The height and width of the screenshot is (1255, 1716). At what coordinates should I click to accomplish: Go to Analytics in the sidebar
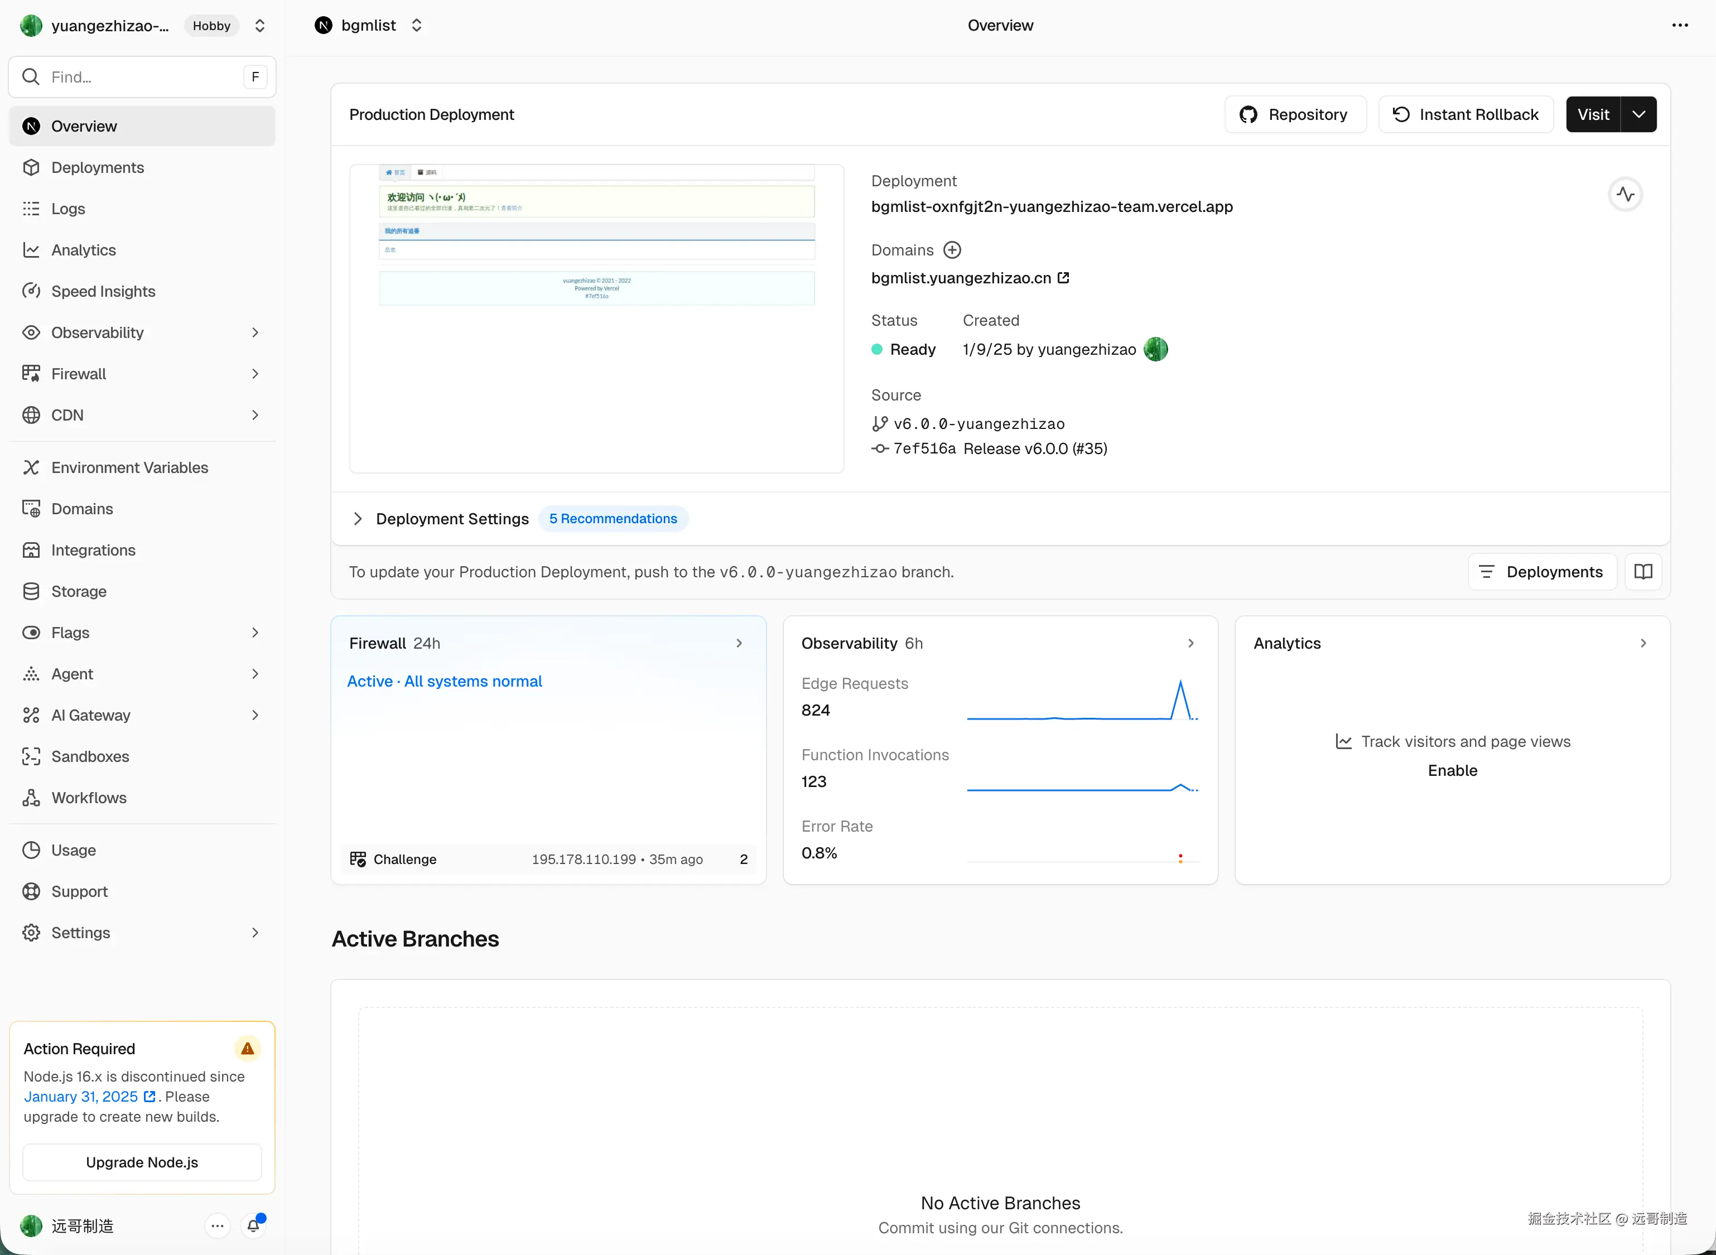142,250
